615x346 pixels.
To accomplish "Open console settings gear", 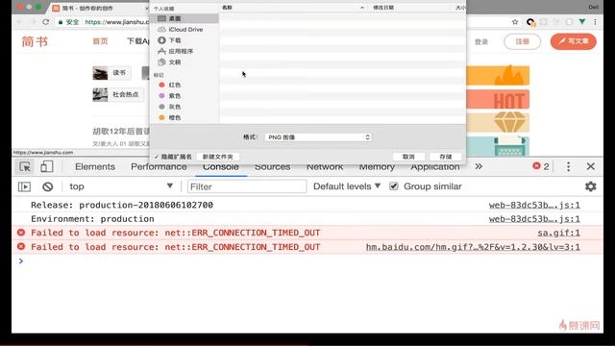I will [x=590, y=186].
